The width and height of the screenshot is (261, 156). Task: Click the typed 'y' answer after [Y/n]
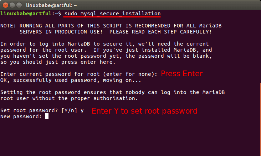point(82,110)
